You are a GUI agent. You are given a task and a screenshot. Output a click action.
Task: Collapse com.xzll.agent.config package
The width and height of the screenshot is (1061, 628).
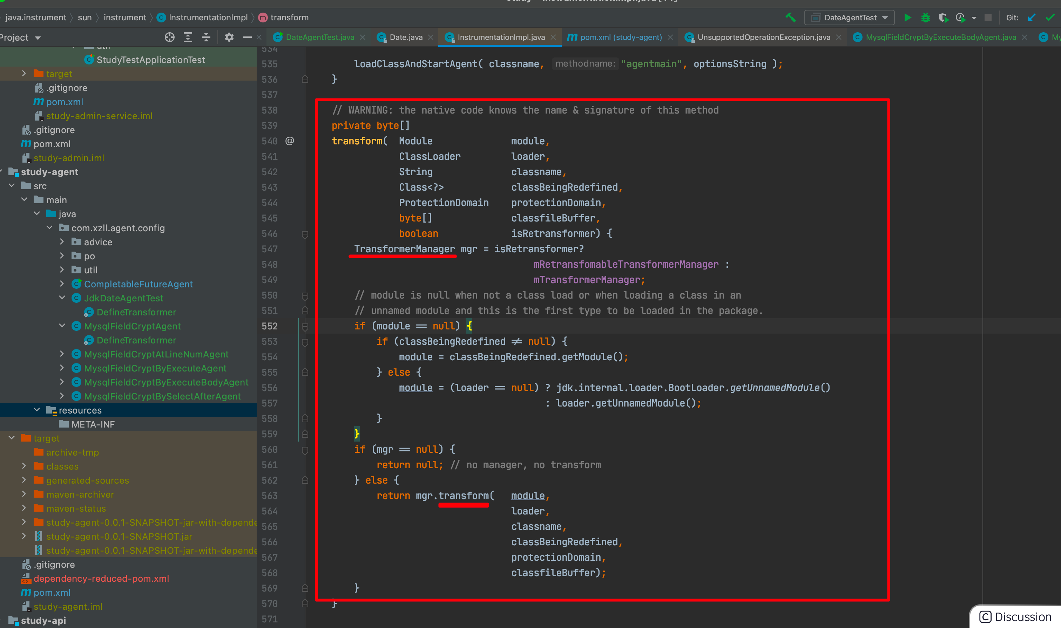tap(49, 228)
